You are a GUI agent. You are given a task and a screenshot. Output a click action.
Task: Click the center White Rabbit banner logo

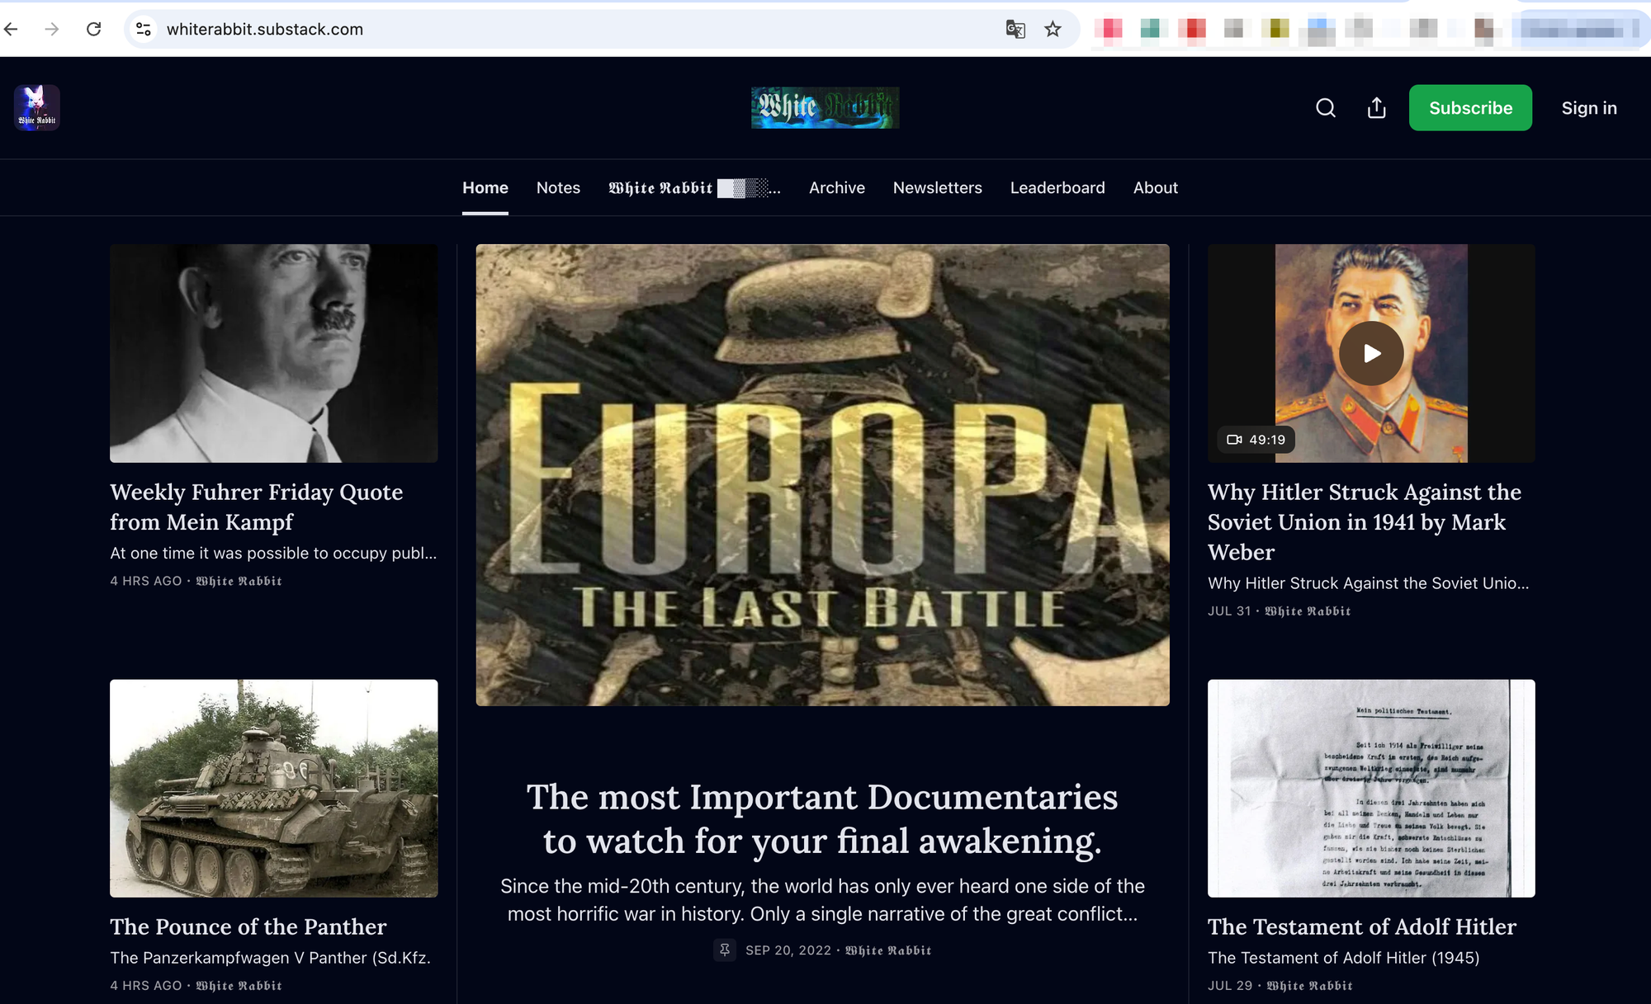point(825,108)
